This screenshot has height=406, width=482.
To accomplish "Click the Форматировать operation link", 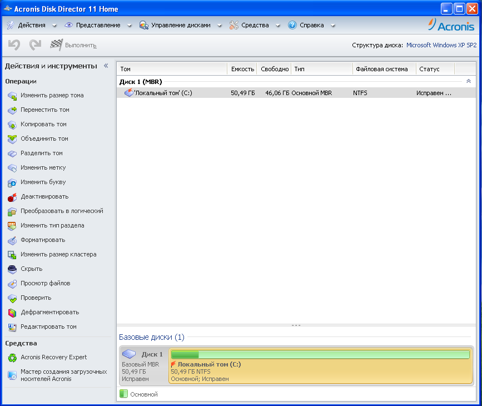I will coord(43,240).
